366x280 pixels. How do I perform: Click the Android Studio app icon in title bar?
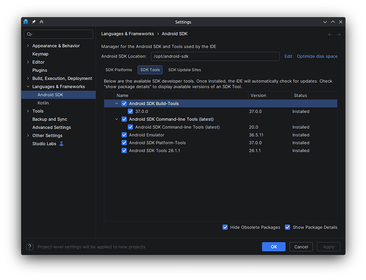(26, 22)
